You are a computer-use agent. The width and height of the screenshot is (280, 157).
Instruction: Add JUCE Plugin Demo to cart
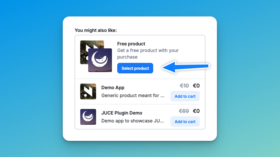(185, 121)
